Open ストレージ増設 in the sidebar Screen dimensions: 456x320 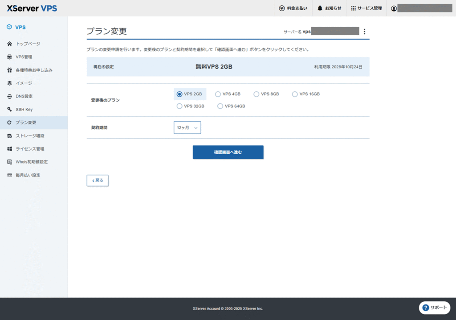30,135
